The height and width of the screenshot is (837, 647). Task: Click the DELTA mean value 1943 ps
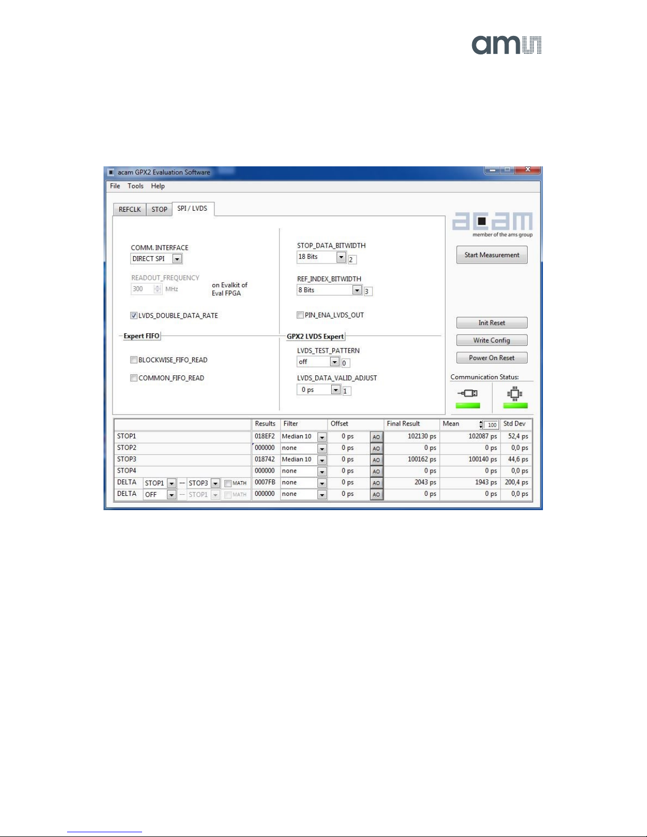486,482
